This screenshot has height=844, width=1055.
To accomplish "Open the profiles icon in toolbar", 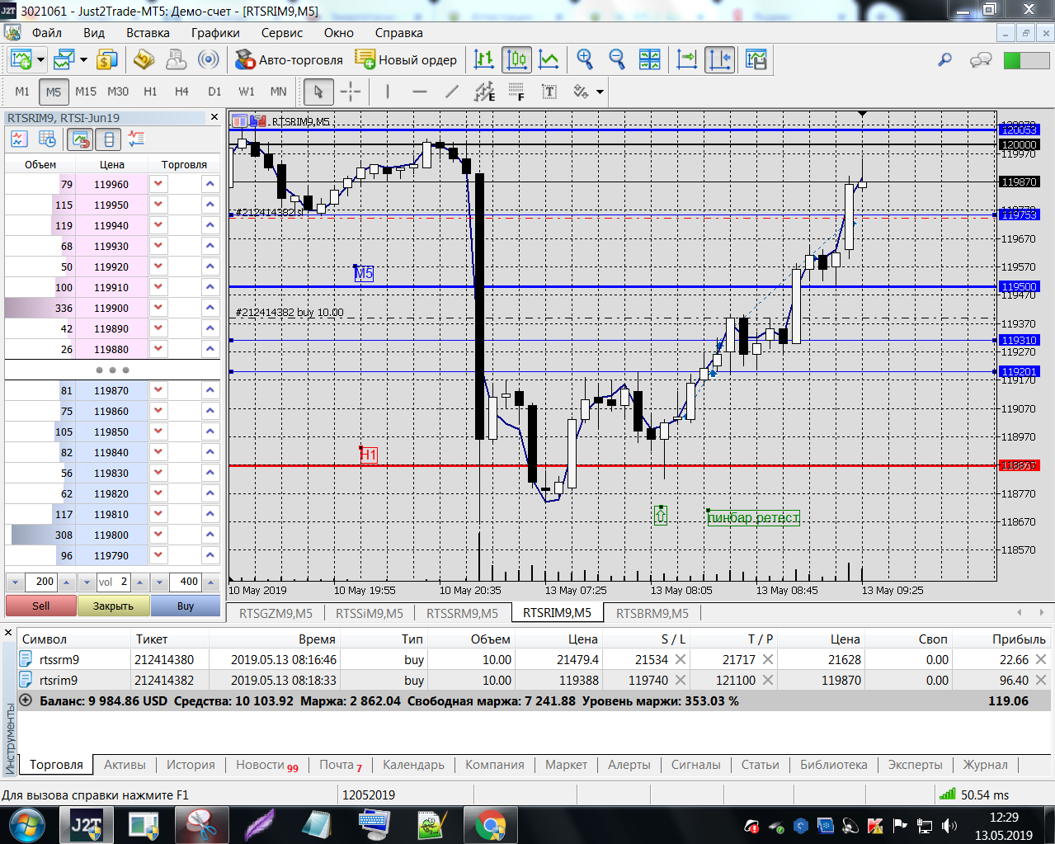I will pos(64,59).
